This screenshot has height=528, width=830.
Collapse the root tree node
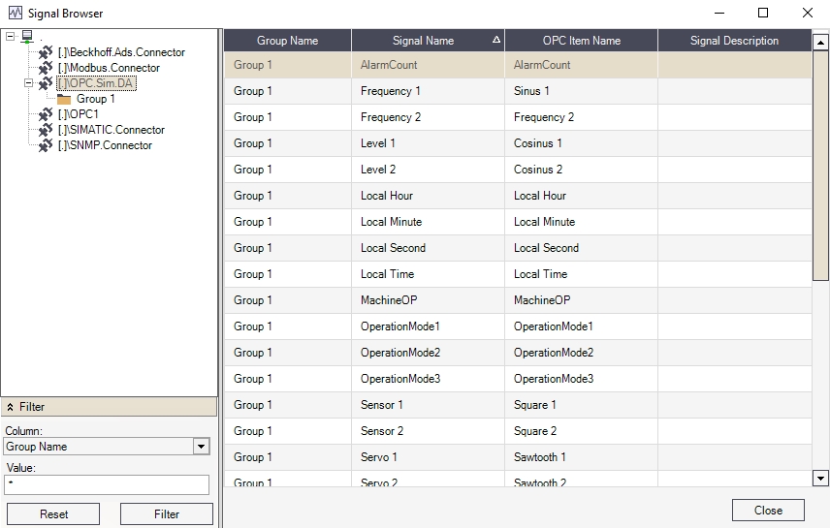[10, 37]
